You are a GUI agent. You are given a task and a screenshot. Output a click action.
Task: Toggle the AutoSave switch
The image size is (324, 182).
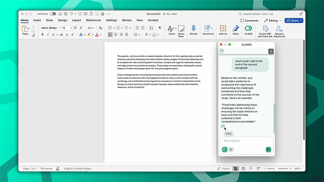tap(53, 14)
